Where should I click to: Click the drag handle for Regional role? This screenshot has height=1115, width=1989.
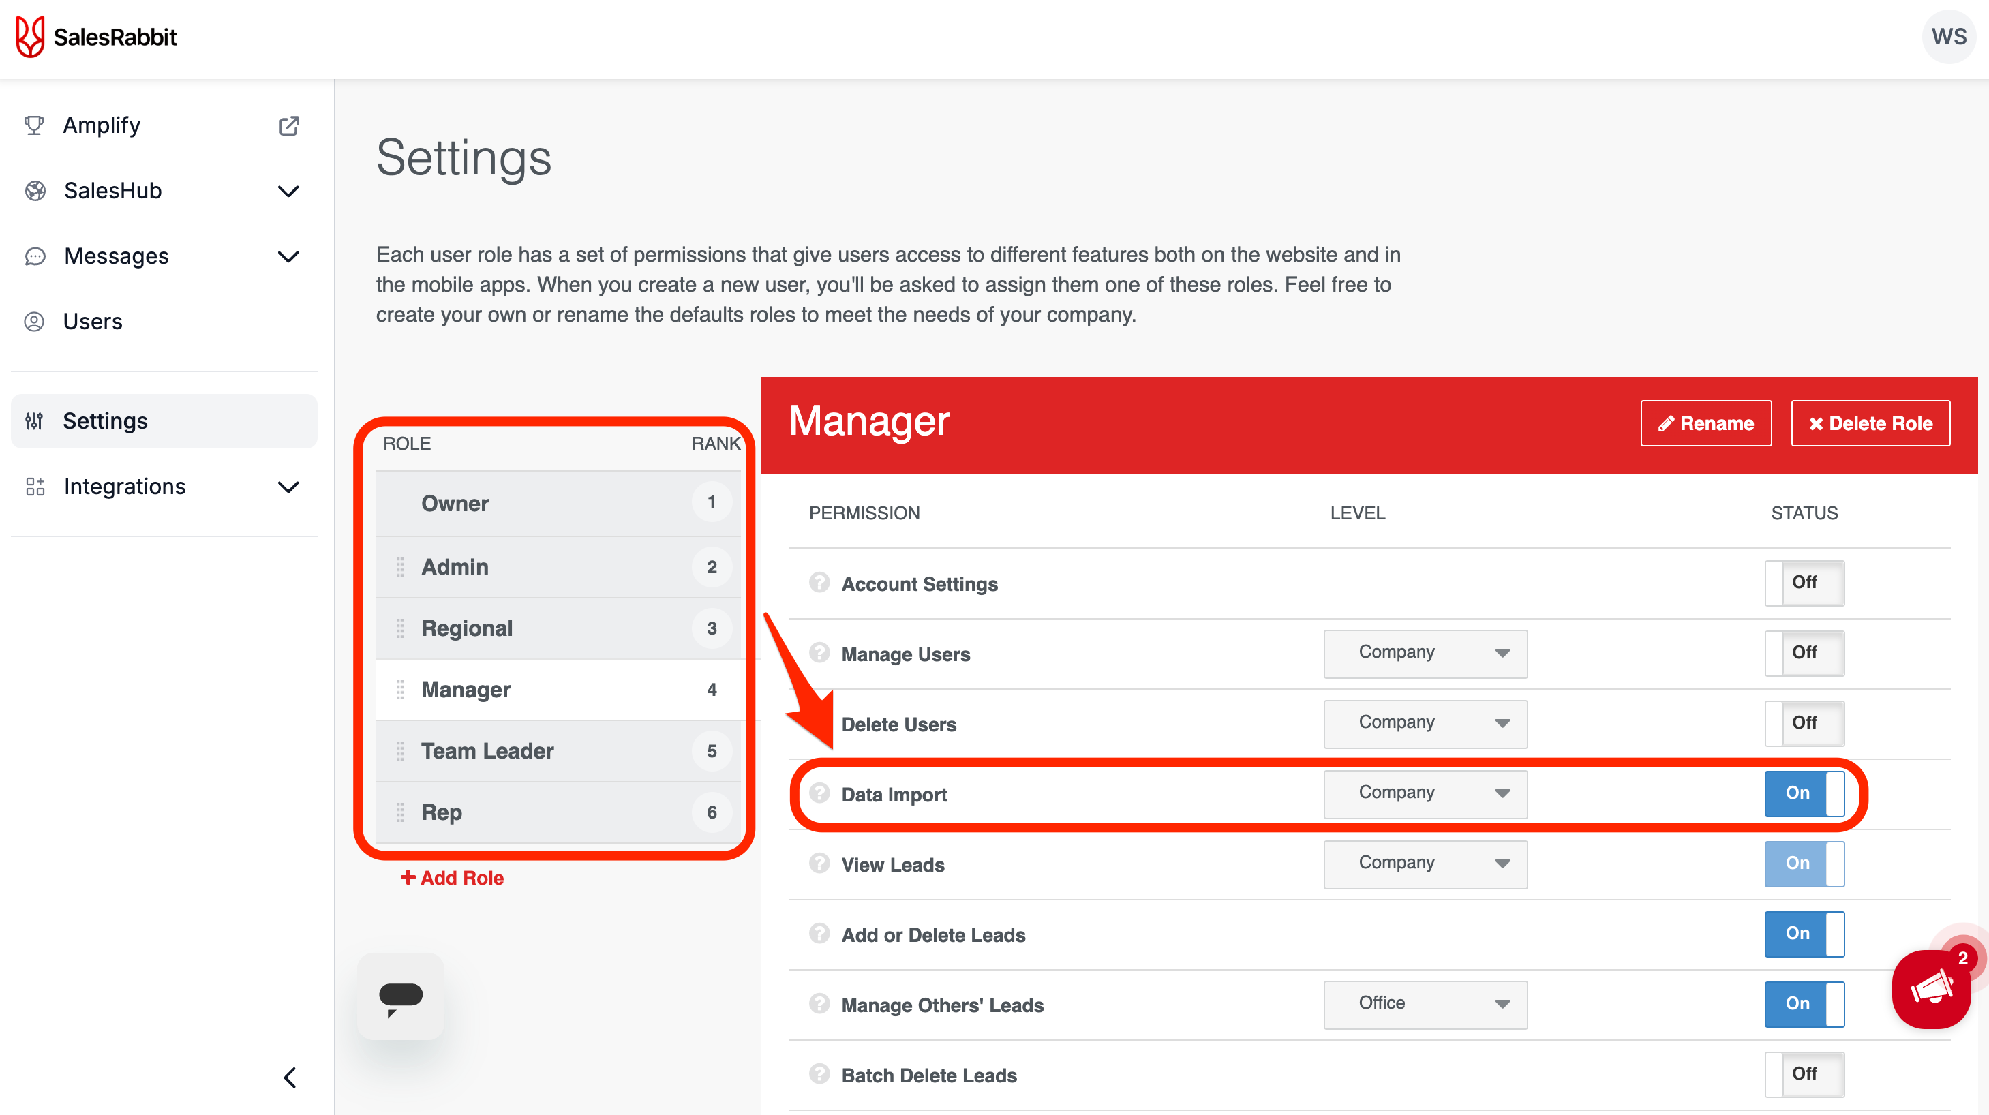[x=400, y=628]
